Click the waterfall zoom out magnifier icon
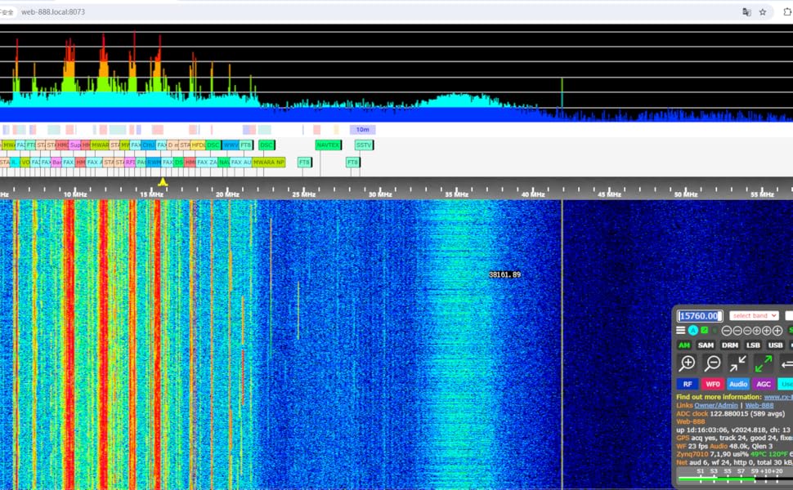The height and width of the screenshot is (490, 793). click(713, 363)
